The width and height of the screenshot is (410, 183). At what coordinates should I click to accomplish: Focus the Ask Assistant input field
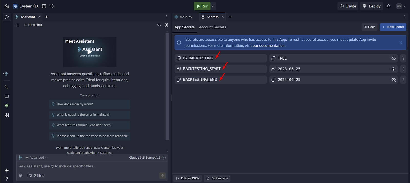[92, 166]
